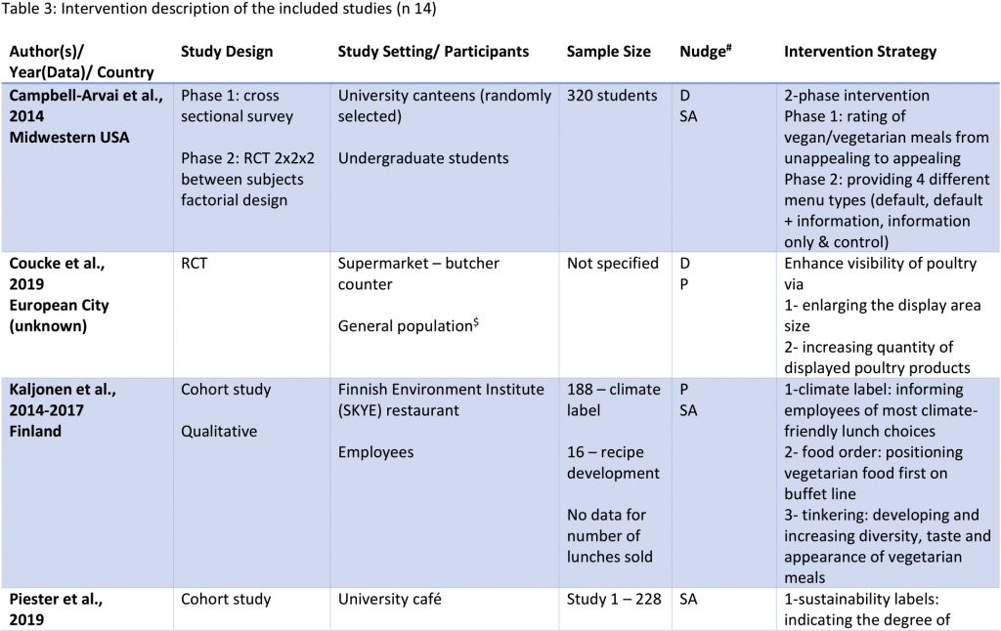Click the "Sample Size" column header
Image resolution: width=1001 pixels, height=631 pixels.
pos(608,52)
